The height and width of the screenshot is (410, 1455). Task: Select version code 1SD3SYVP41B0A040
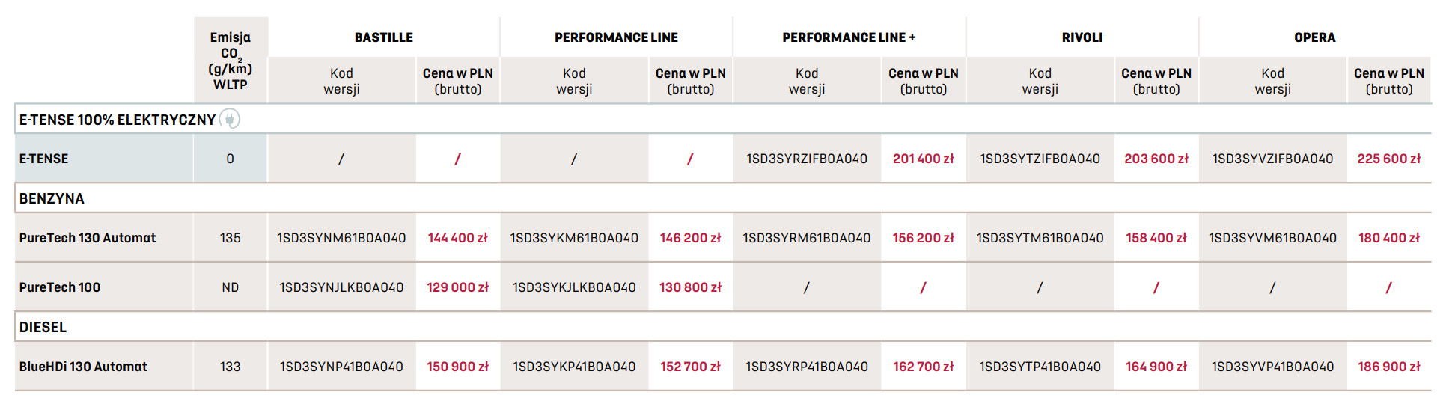(x=1272, y=367)
